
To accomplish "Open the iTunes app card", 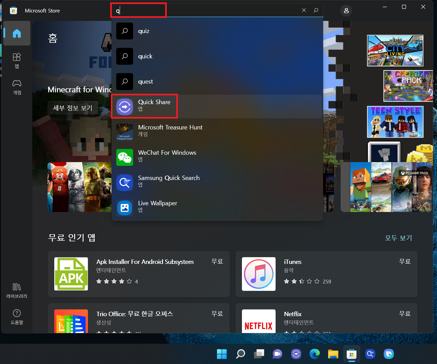I will point(326,274).
